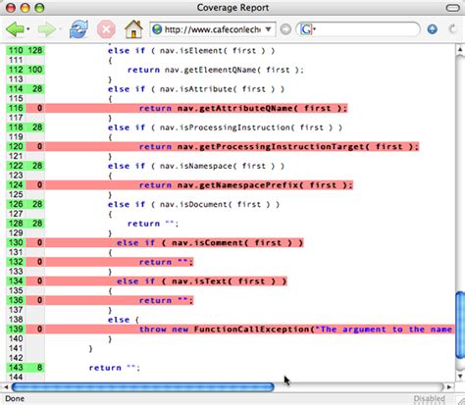Click the highlighted isText condition line
The height and width of the screenshot is (405, 465).
pyautogui.click(x=202, y=281)
